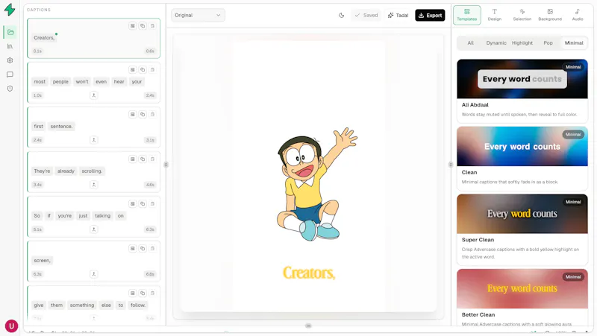Screen dimensions: 597x336
Task: Select the Super Clean template thumbnail
Action: click(x=522, y=214)
